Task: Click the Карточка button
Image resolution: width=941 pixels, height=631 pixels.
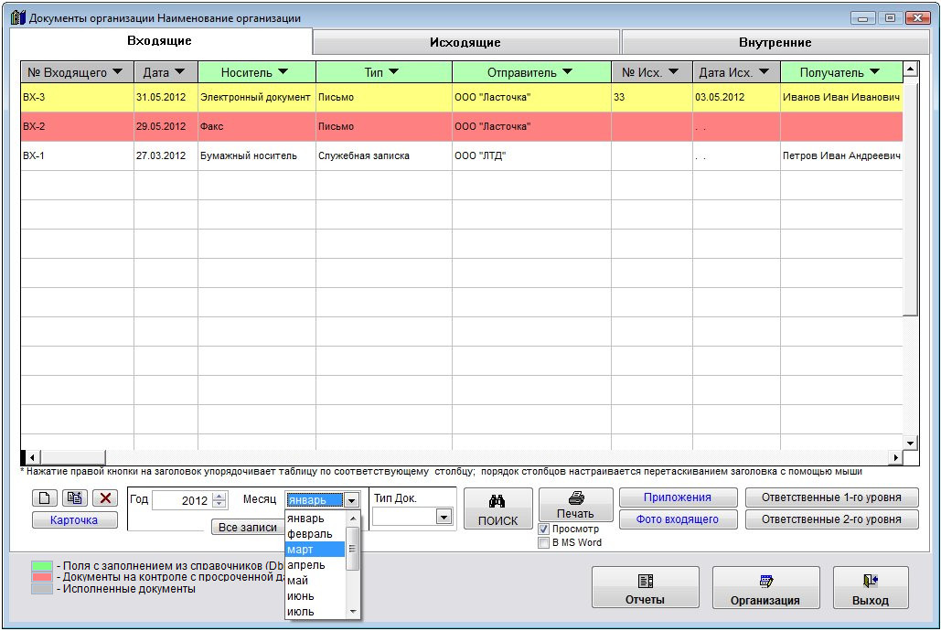Action: pyautogui.click(x=74, y=520)
